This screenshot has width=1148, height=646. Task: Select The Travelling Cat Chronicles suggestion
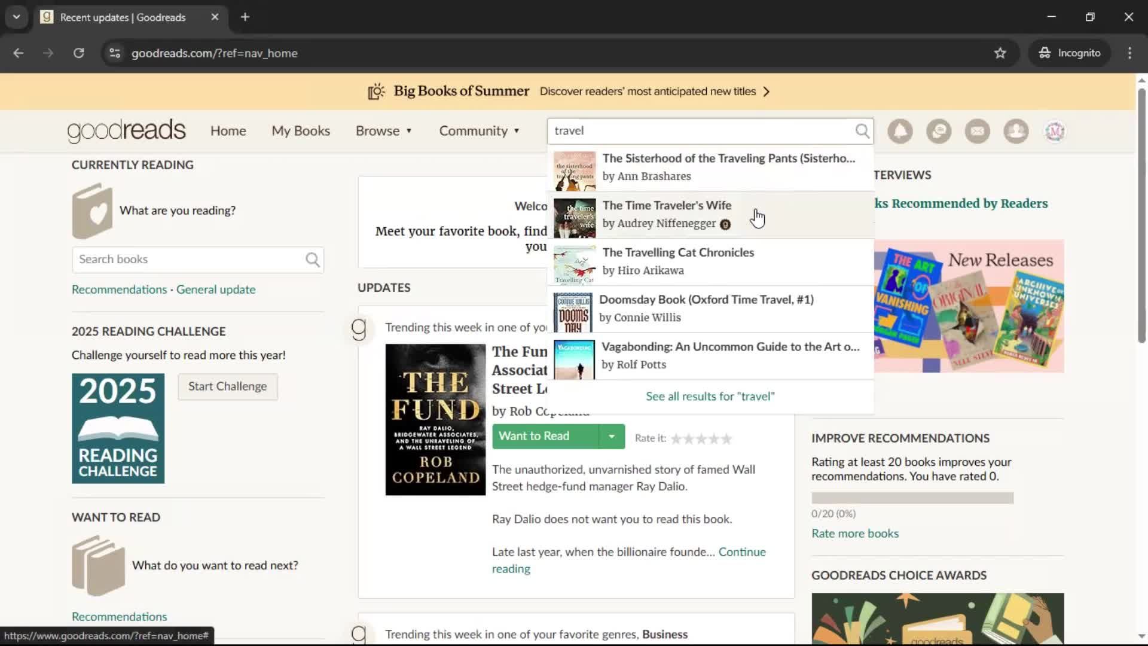tap(710, 263)
